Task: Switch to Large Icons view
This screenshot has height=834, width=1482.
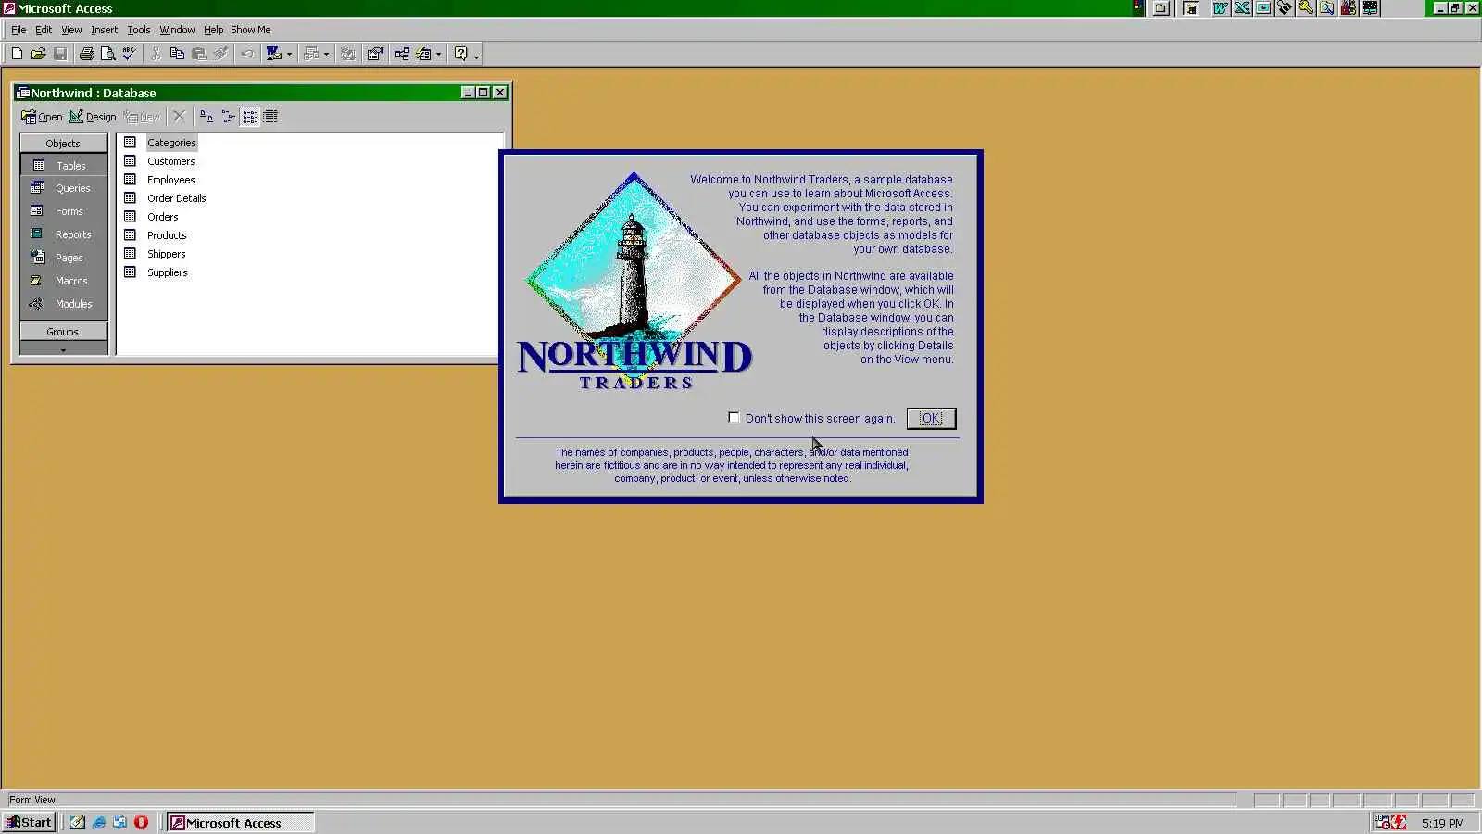Action: click(207, 117)
